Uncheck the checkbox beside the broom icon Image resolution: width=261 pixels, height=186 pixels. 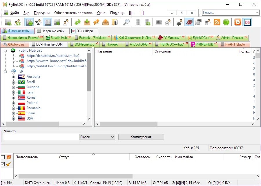3,164
